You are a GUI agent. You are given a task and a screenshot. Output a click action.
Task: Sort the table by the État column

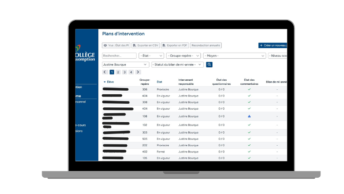point(159,82)
